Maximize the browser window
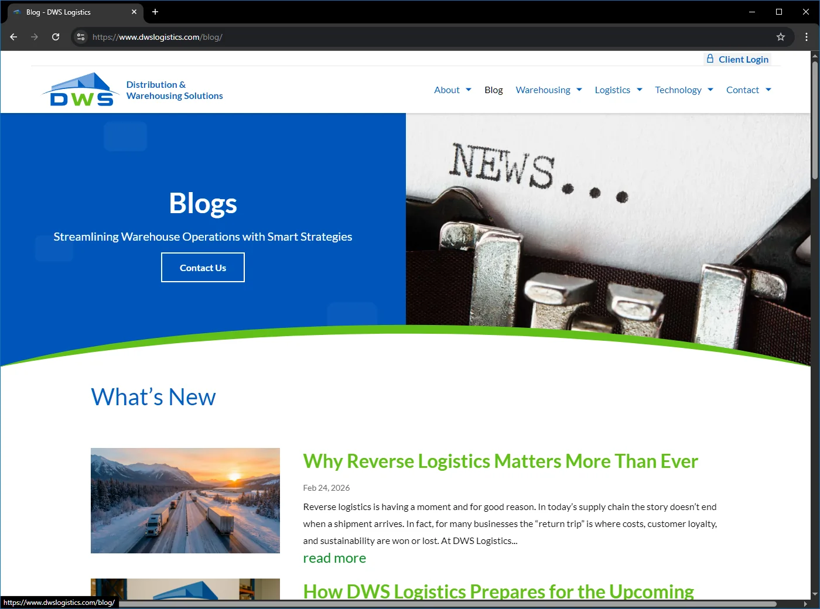Viewport: 820px width, 609px height. point(779,12)
